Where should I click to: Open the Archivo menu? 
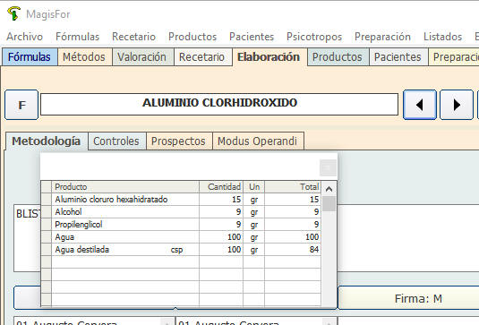pos(25,37)
